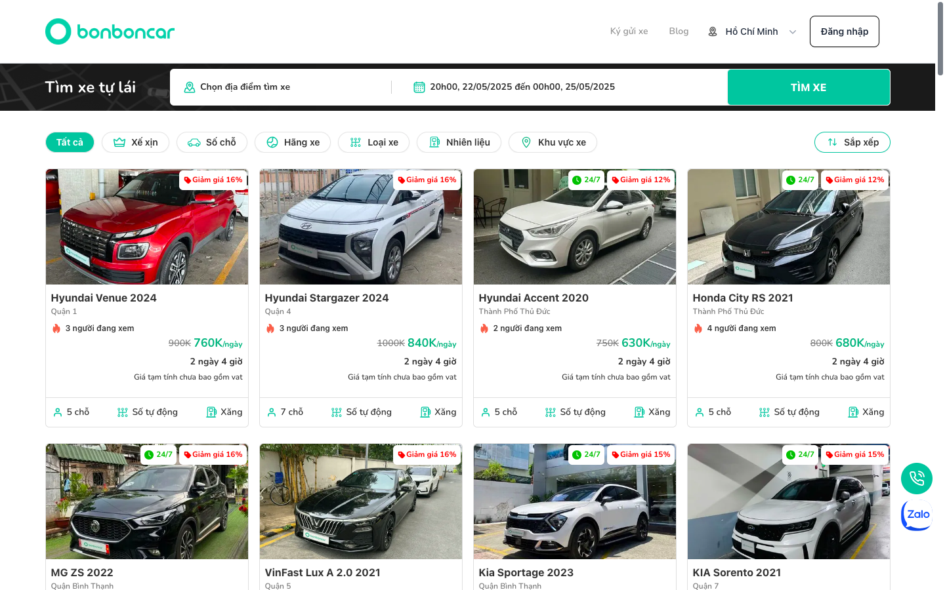Screen dimensions: 945x590
Task: Click the calendar icon beside rental dates
Action: click(419, 87)
